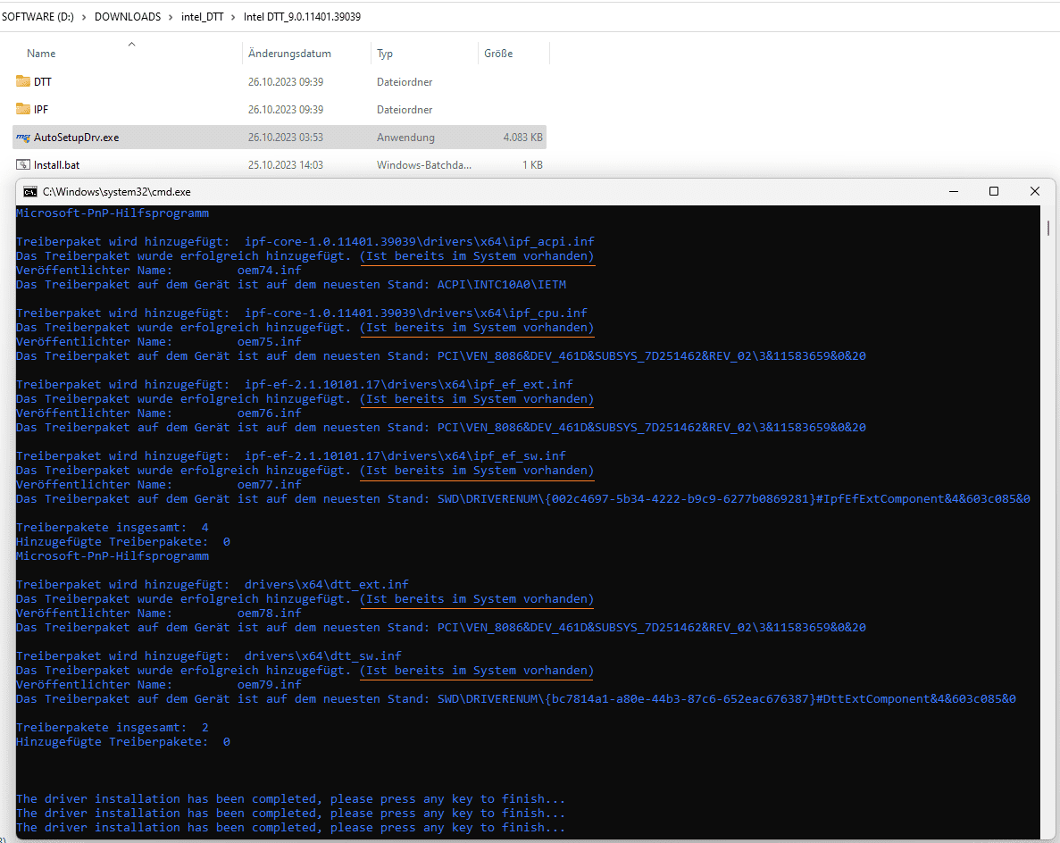Select the AutoSetupDrv.exe application icon
Viewport: 1060px width, 843px height.
coord(23,138)
